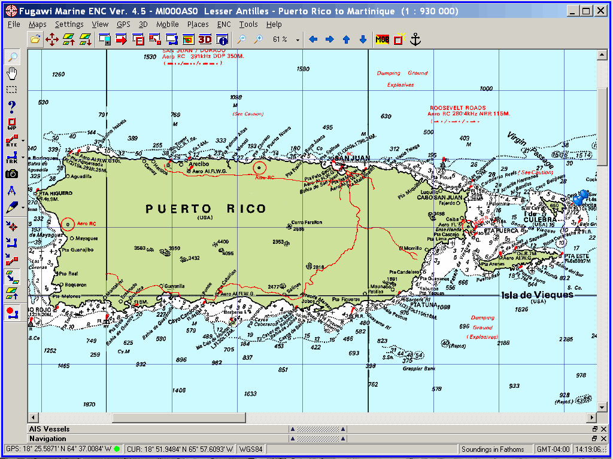Open the zoom percentage dropdown arrow
Image resolution: width=613 pixels, height=459 pixels.
298,40
